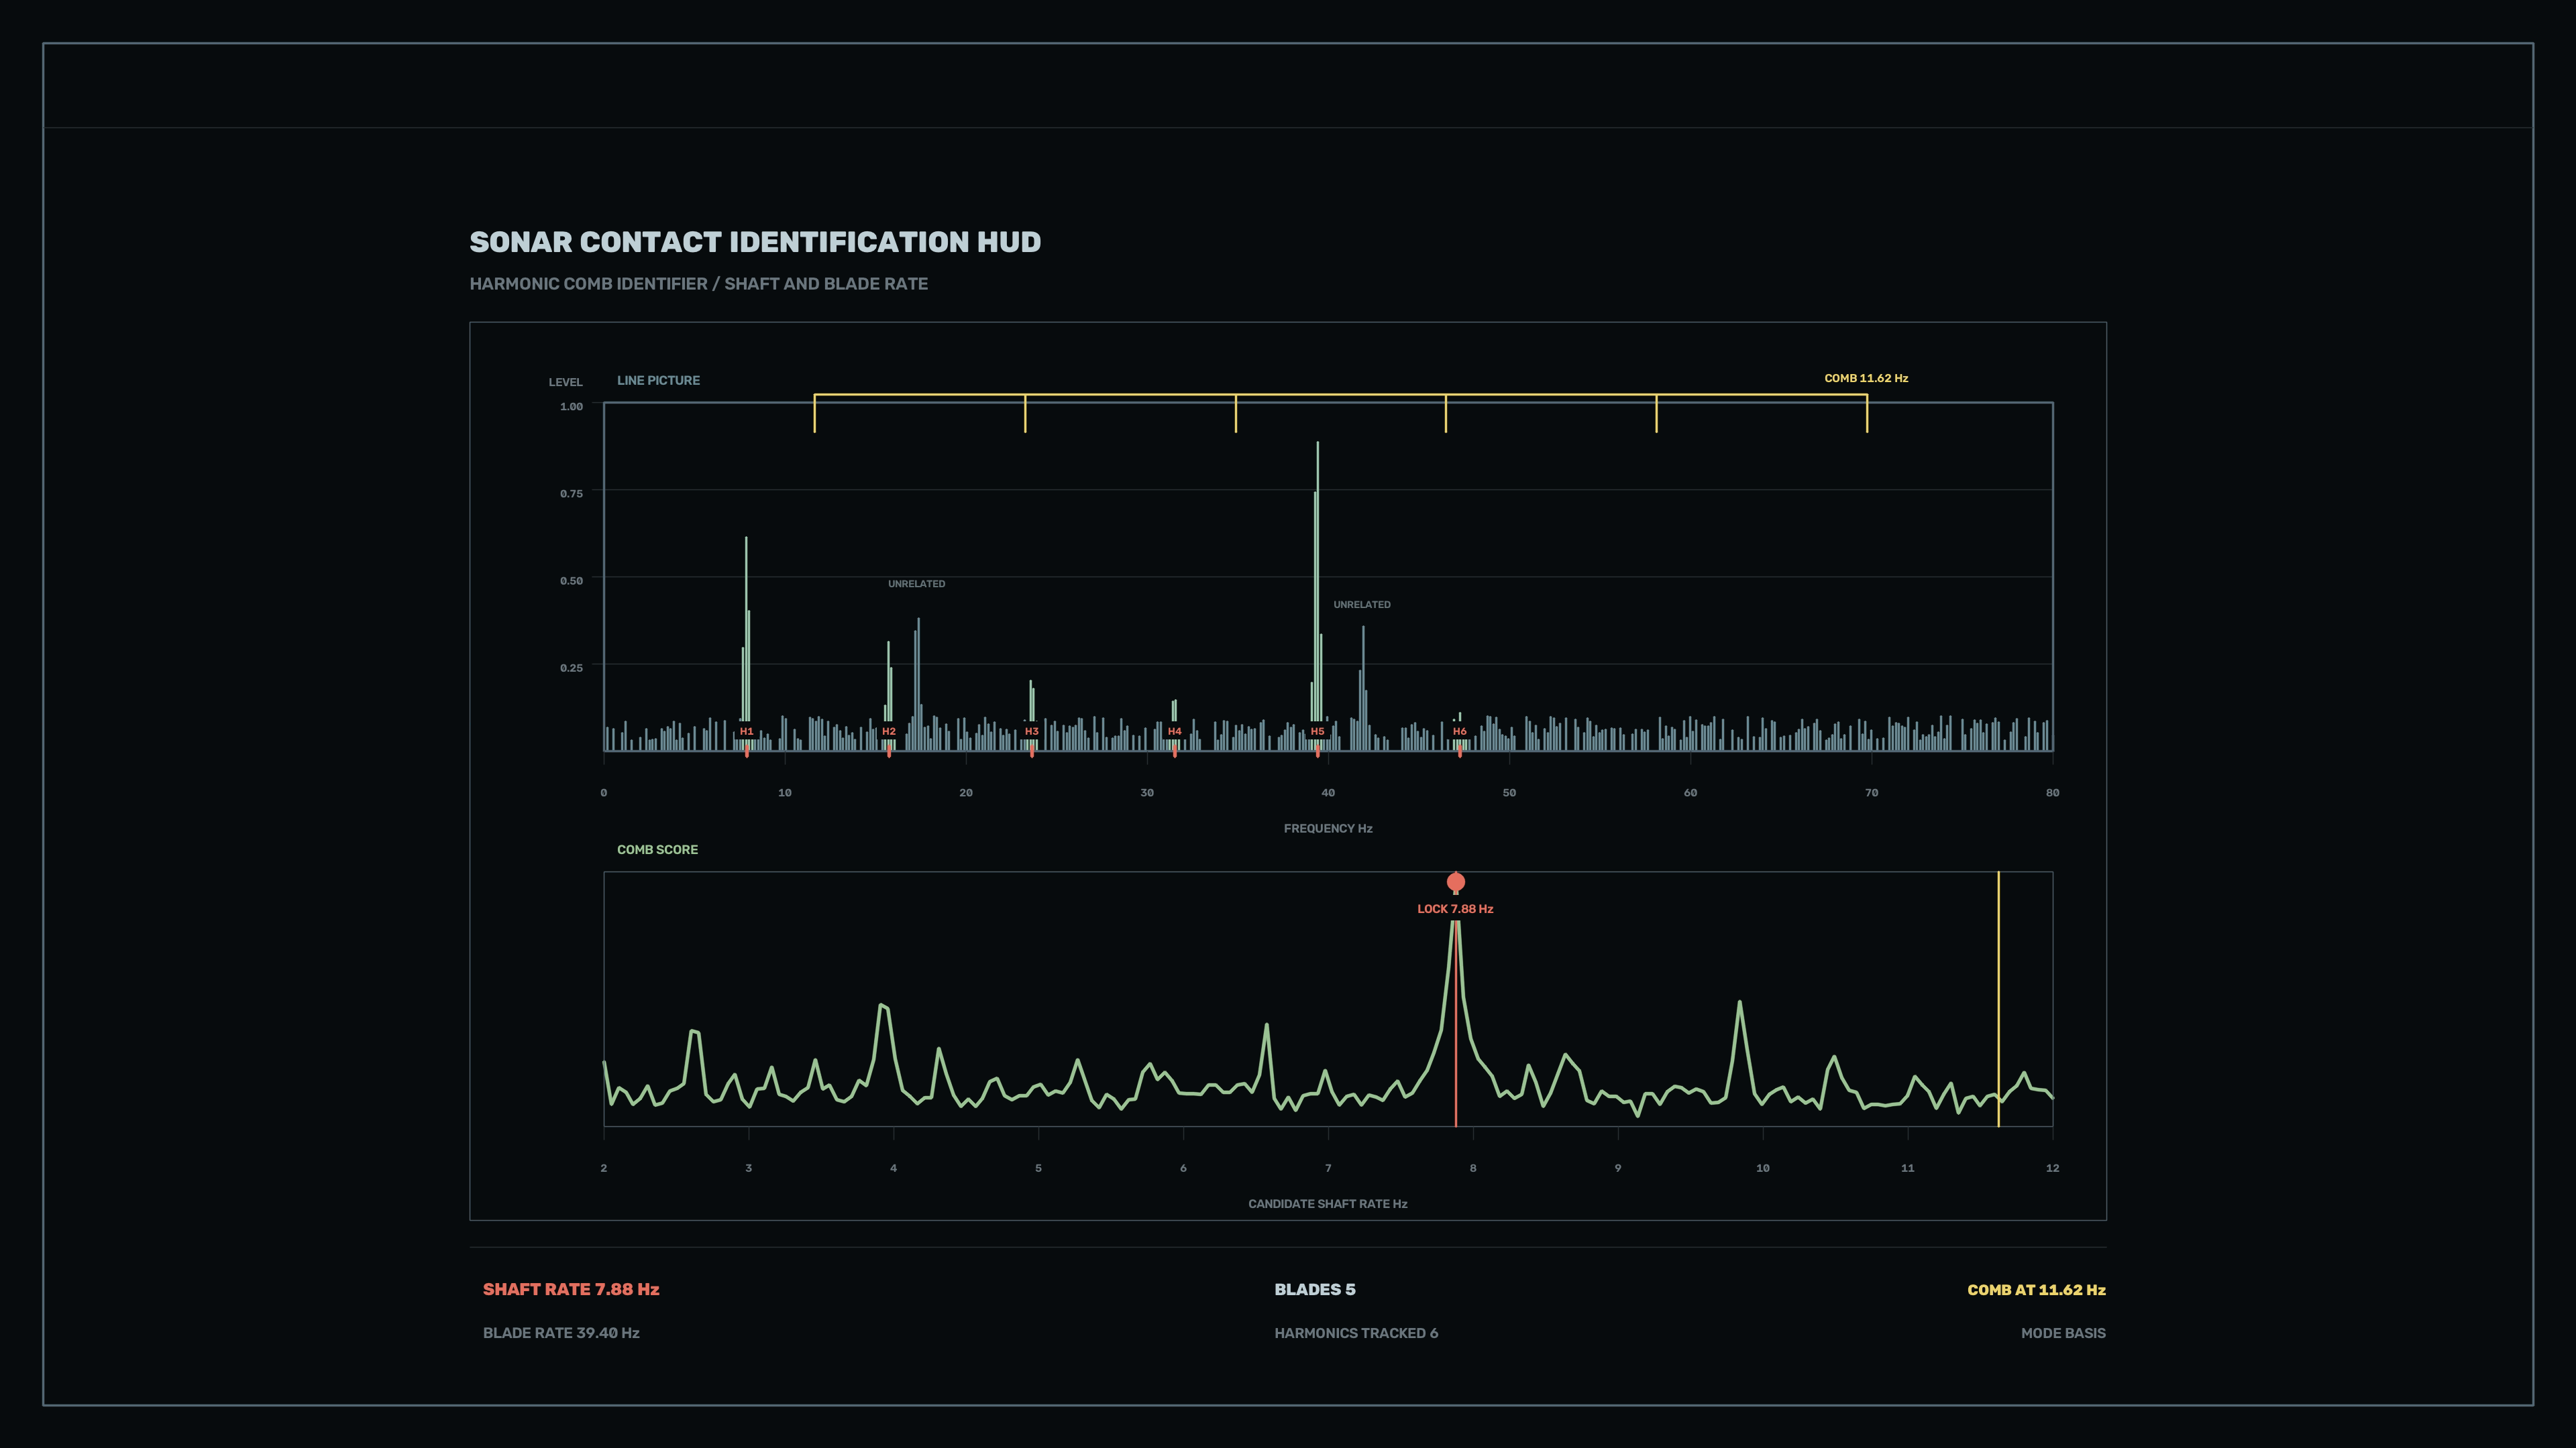Click the H3 harmonic marker
The image size is (2576, 1448).
pyautogui.click(x=1032, y=731)
